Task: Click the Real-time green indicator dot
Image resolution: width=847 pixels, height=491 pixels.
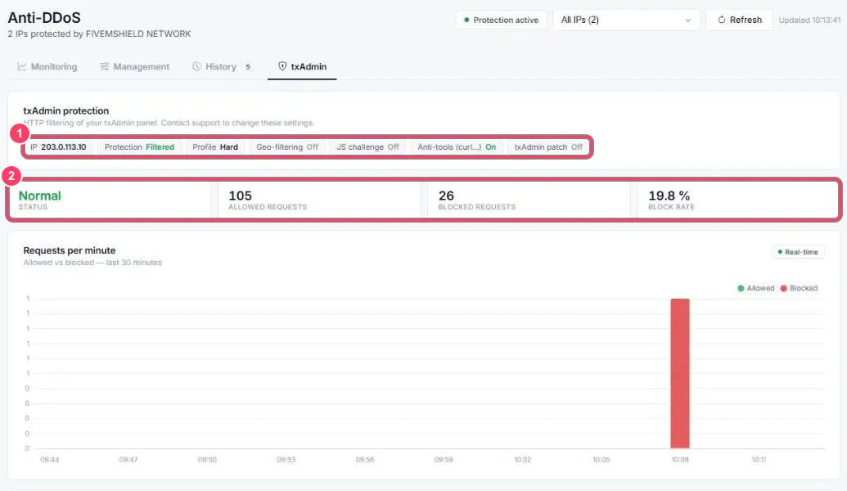Action: [x=779, y=252]
